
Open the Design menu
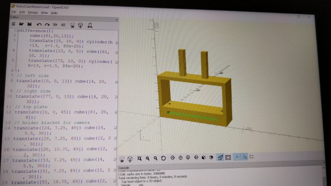(33, 12)
